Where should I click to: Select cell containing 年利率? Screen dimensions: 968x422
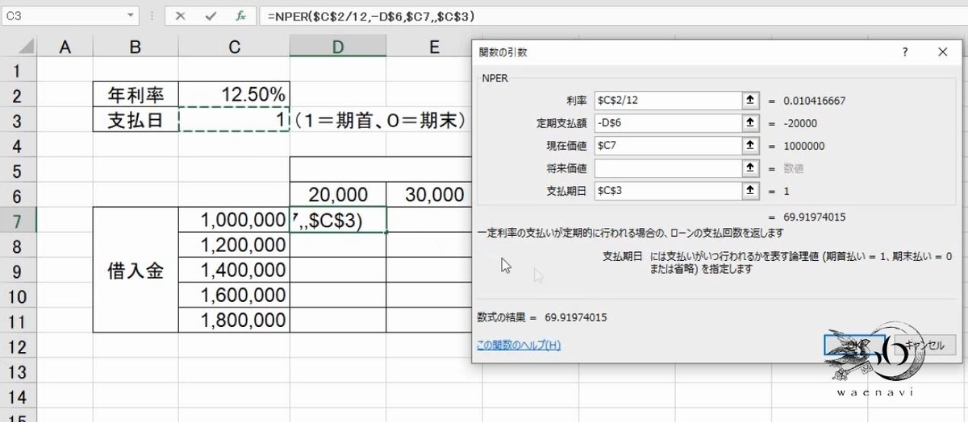point(136,95)
